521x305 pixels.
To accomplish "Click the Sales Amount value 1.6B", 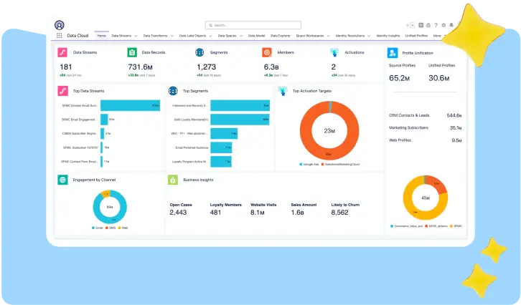I will coord(297,213).
